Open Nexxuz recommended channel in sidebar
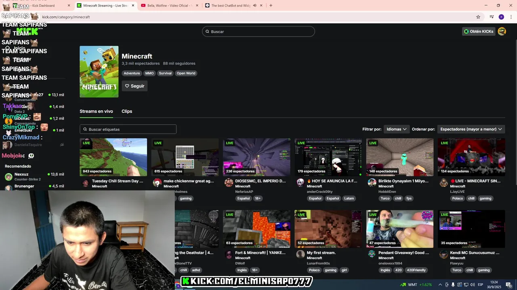The height and width of the screenshot is (290, 517). coord(34,176)
